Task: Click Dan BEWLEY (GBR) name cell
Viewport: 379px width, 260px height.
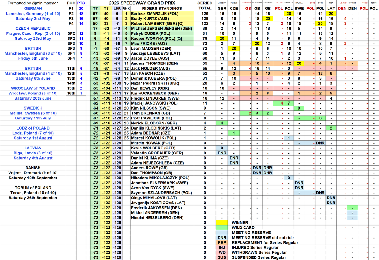Action: pyautogui.click(x=162, y=88)
